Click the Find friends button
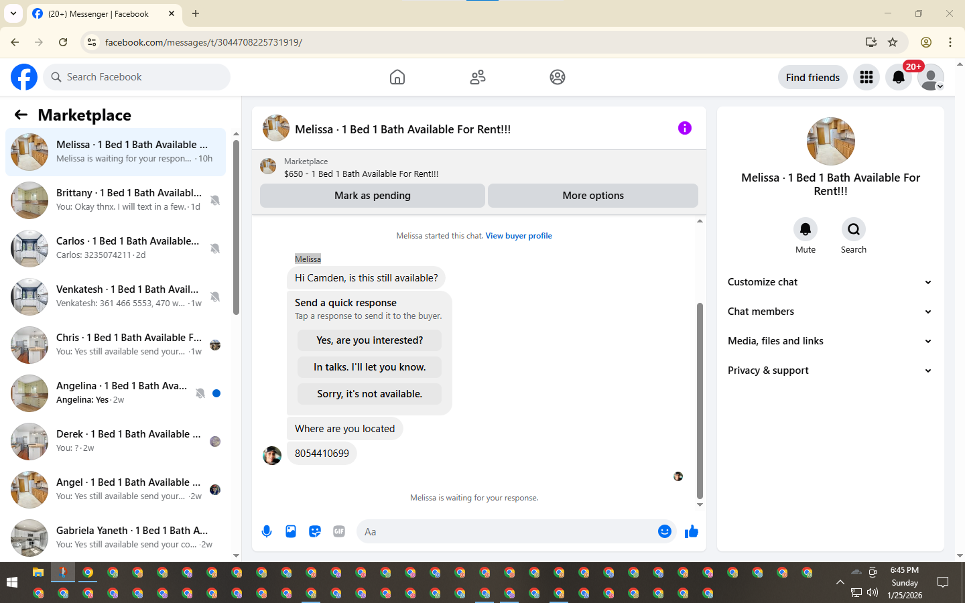965x603 pixels. tap(813, 77)
